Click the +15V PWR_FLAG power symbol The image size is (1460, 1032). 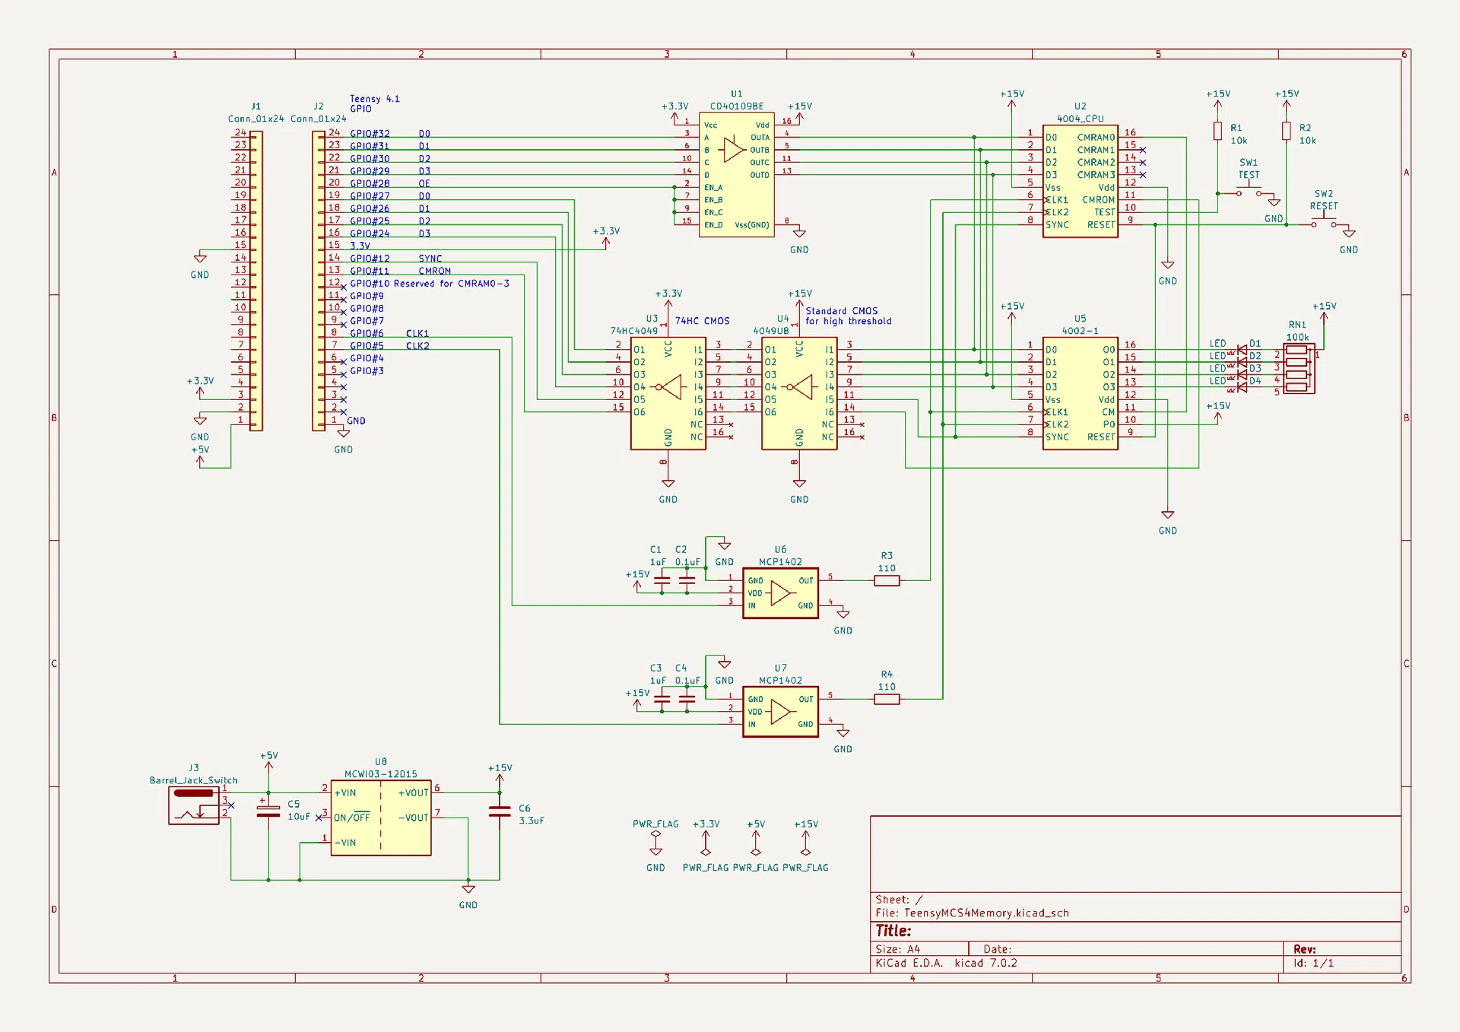tap(805, 843)
